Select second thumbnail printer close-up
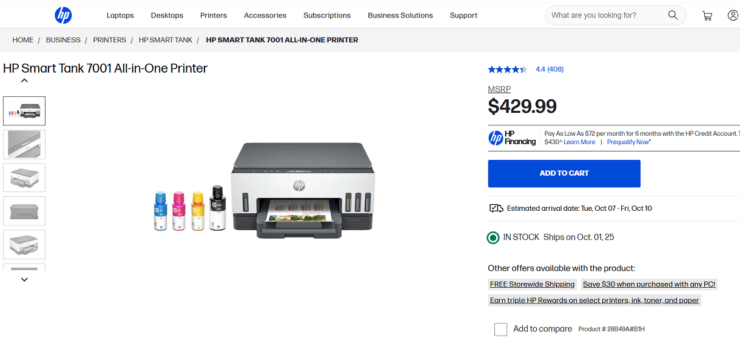The height and width of the screenshot is (338, 740). pyautogui.click(x=24, y=144)
